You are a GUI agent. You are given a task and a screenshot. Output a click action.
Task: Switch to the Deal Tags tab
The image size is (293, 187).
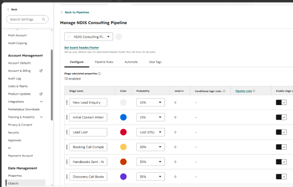155,62
